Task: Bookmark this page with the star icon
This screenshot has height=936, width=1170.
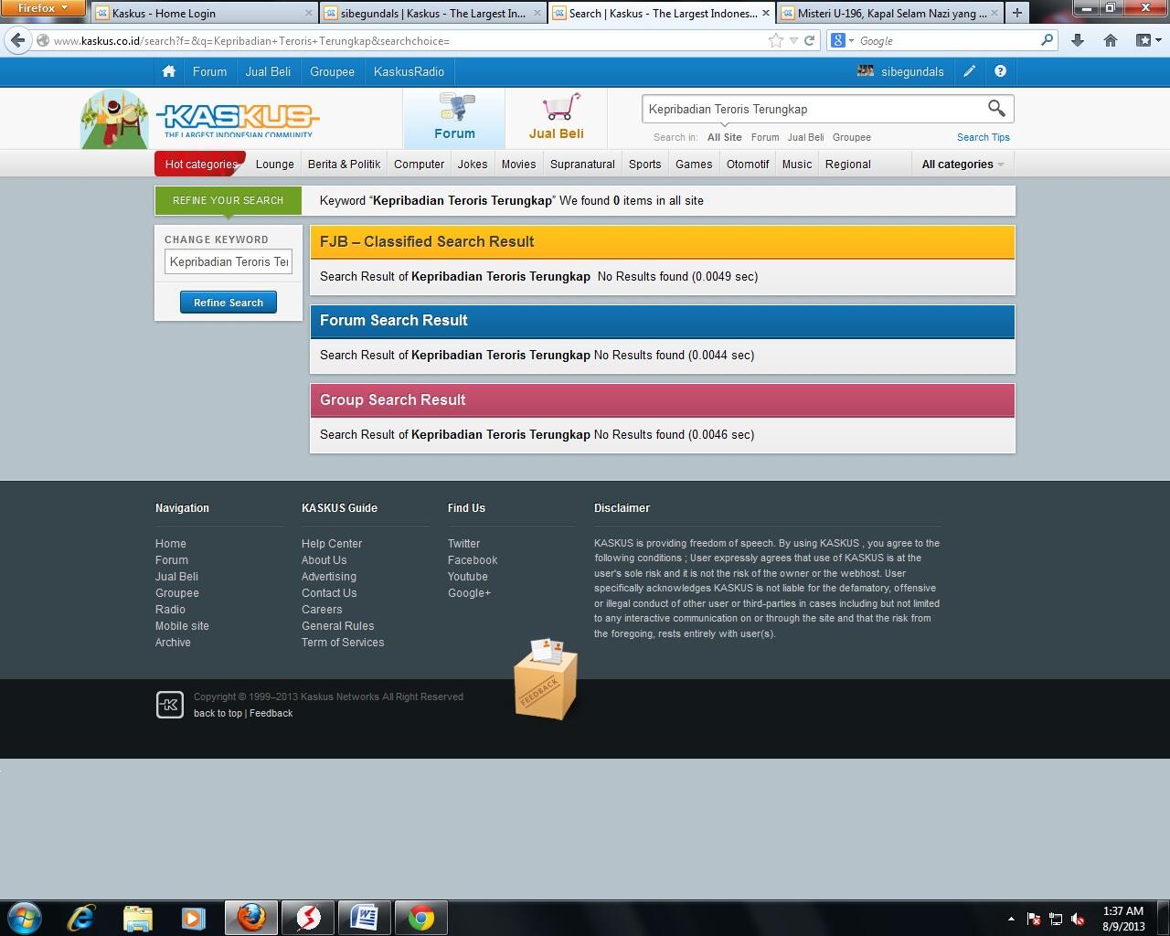Action: coord(776,40)
